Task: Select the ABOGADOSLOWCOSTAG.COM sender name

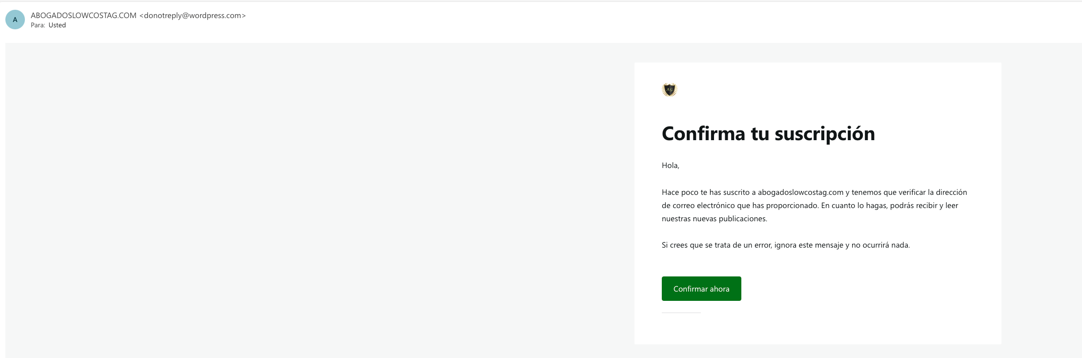Action: coord(83,16)
